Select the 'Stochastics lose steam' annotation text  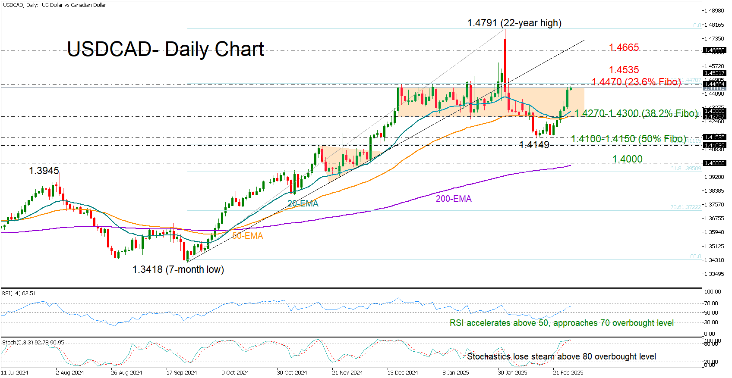[561, 357]
